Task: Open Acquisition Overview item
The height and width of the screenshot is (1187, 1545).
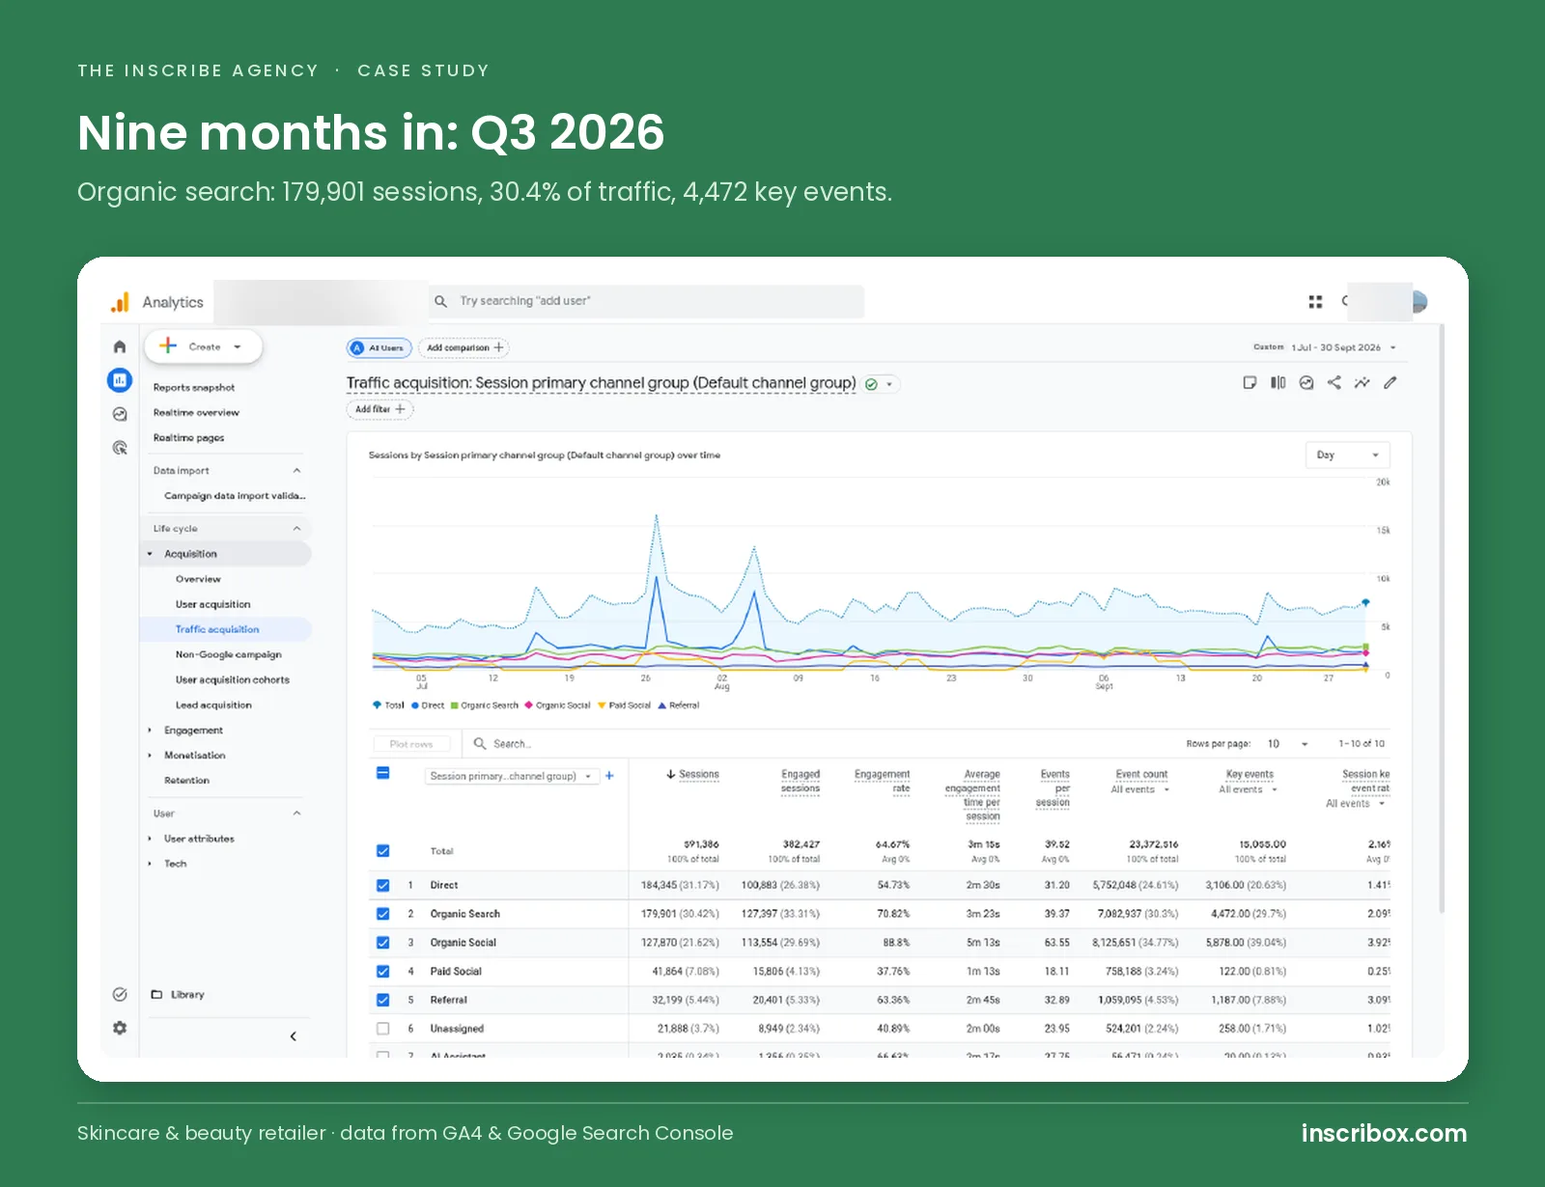Action: [x=198, y=579]
